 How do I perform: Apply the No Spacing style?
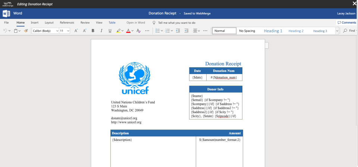tap(247, 31)
